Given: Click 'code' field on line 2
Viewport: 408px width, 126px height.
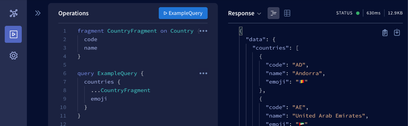Looking at the screenshot, I should pyautogui.click(x=91, y=39).
